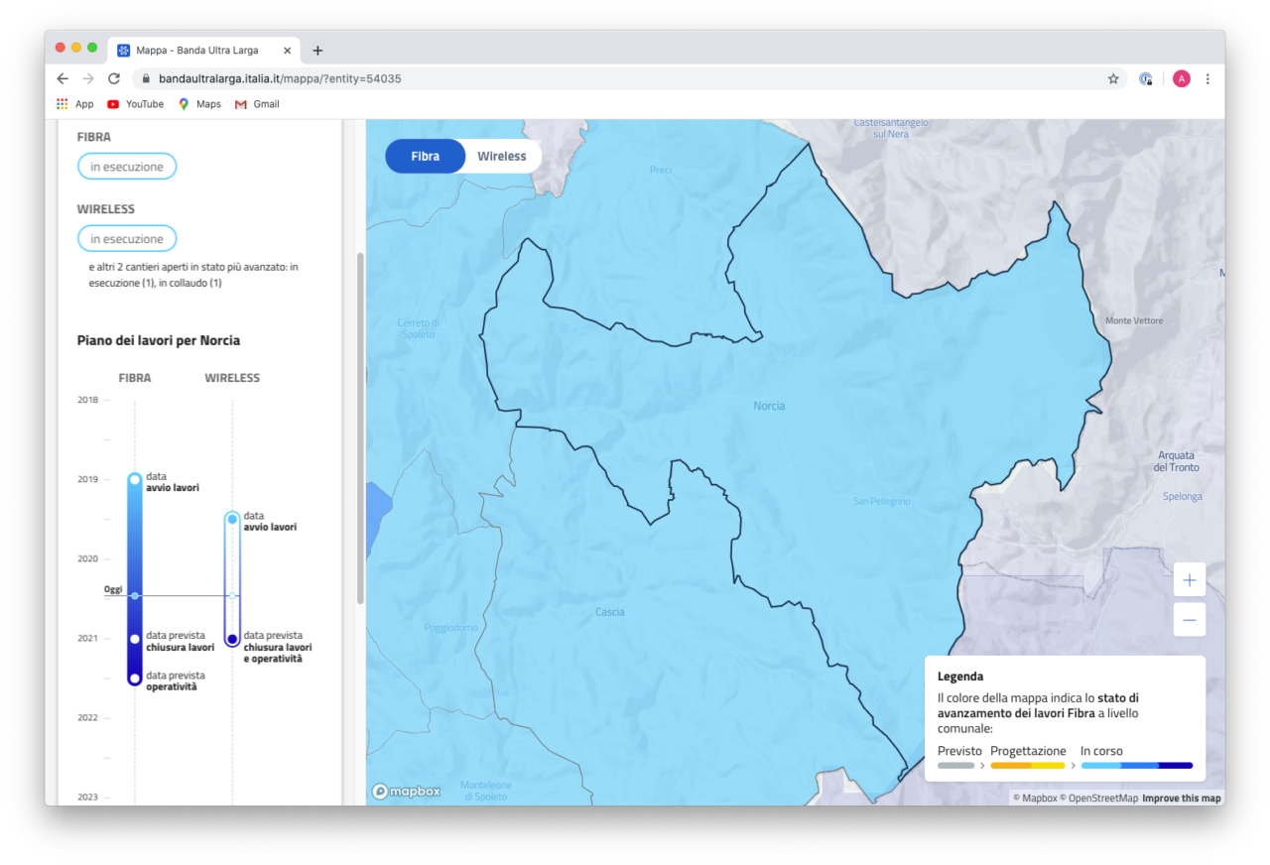Open a new browser tab
This screenshot has width=1270, height=865.
click(x=317, y=51)
